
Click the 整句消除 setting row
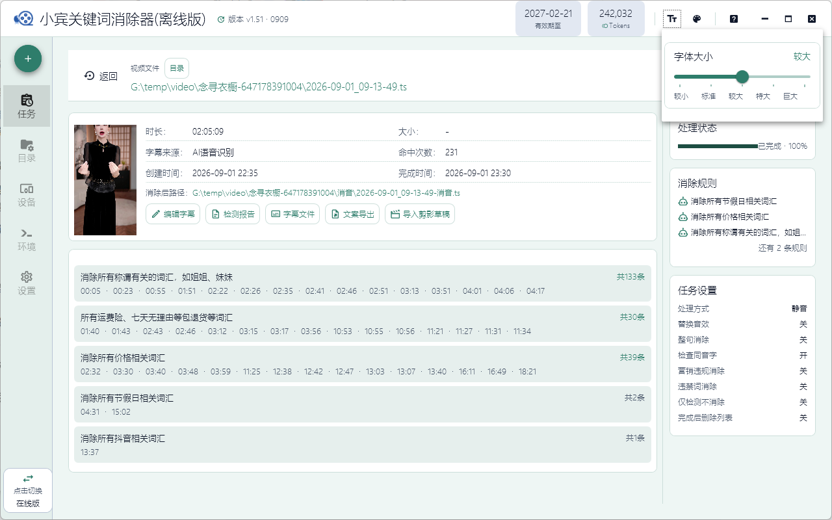point(742,340)
